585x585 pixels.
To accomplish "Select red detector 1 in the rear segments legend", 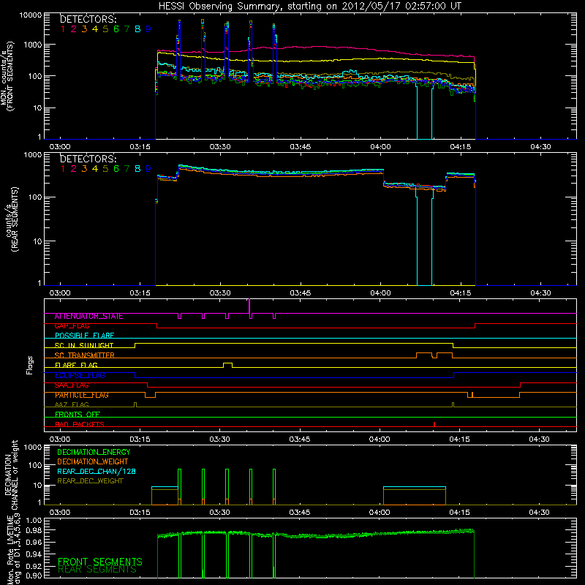I will coord(63,169).
